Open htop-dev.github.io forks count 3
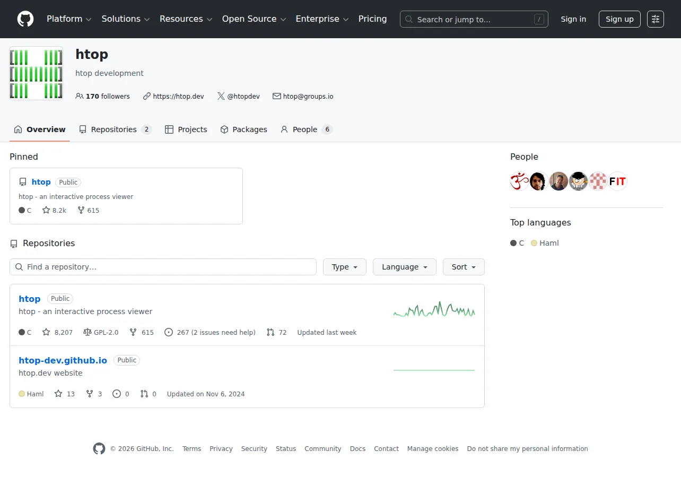This screenshot has width=681, height=477. pyautogui.click(x=94, y=394)
